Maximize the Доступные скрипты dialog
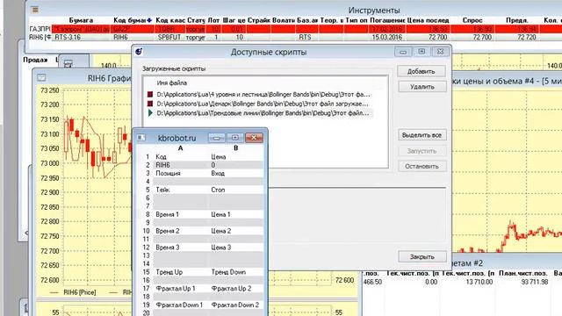The image size is (562, 316). (x=421, y=52)
